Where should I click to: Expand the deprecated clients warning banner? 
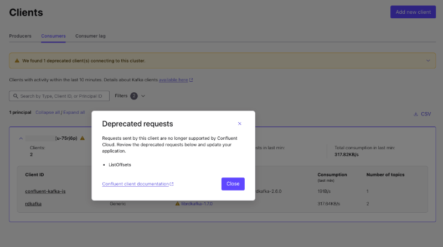pos(427,60)
